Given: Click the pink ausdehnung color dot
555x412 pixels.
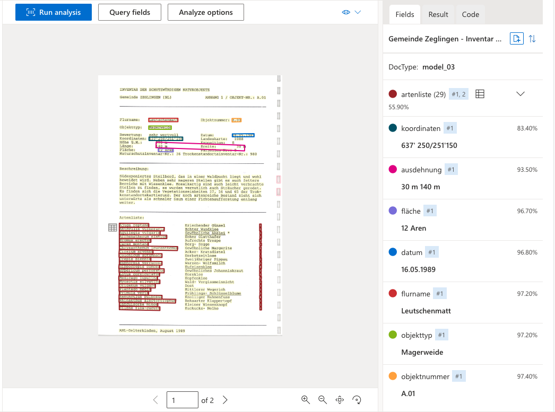Looking at the screenshot, I should click(x=393, y=170).
